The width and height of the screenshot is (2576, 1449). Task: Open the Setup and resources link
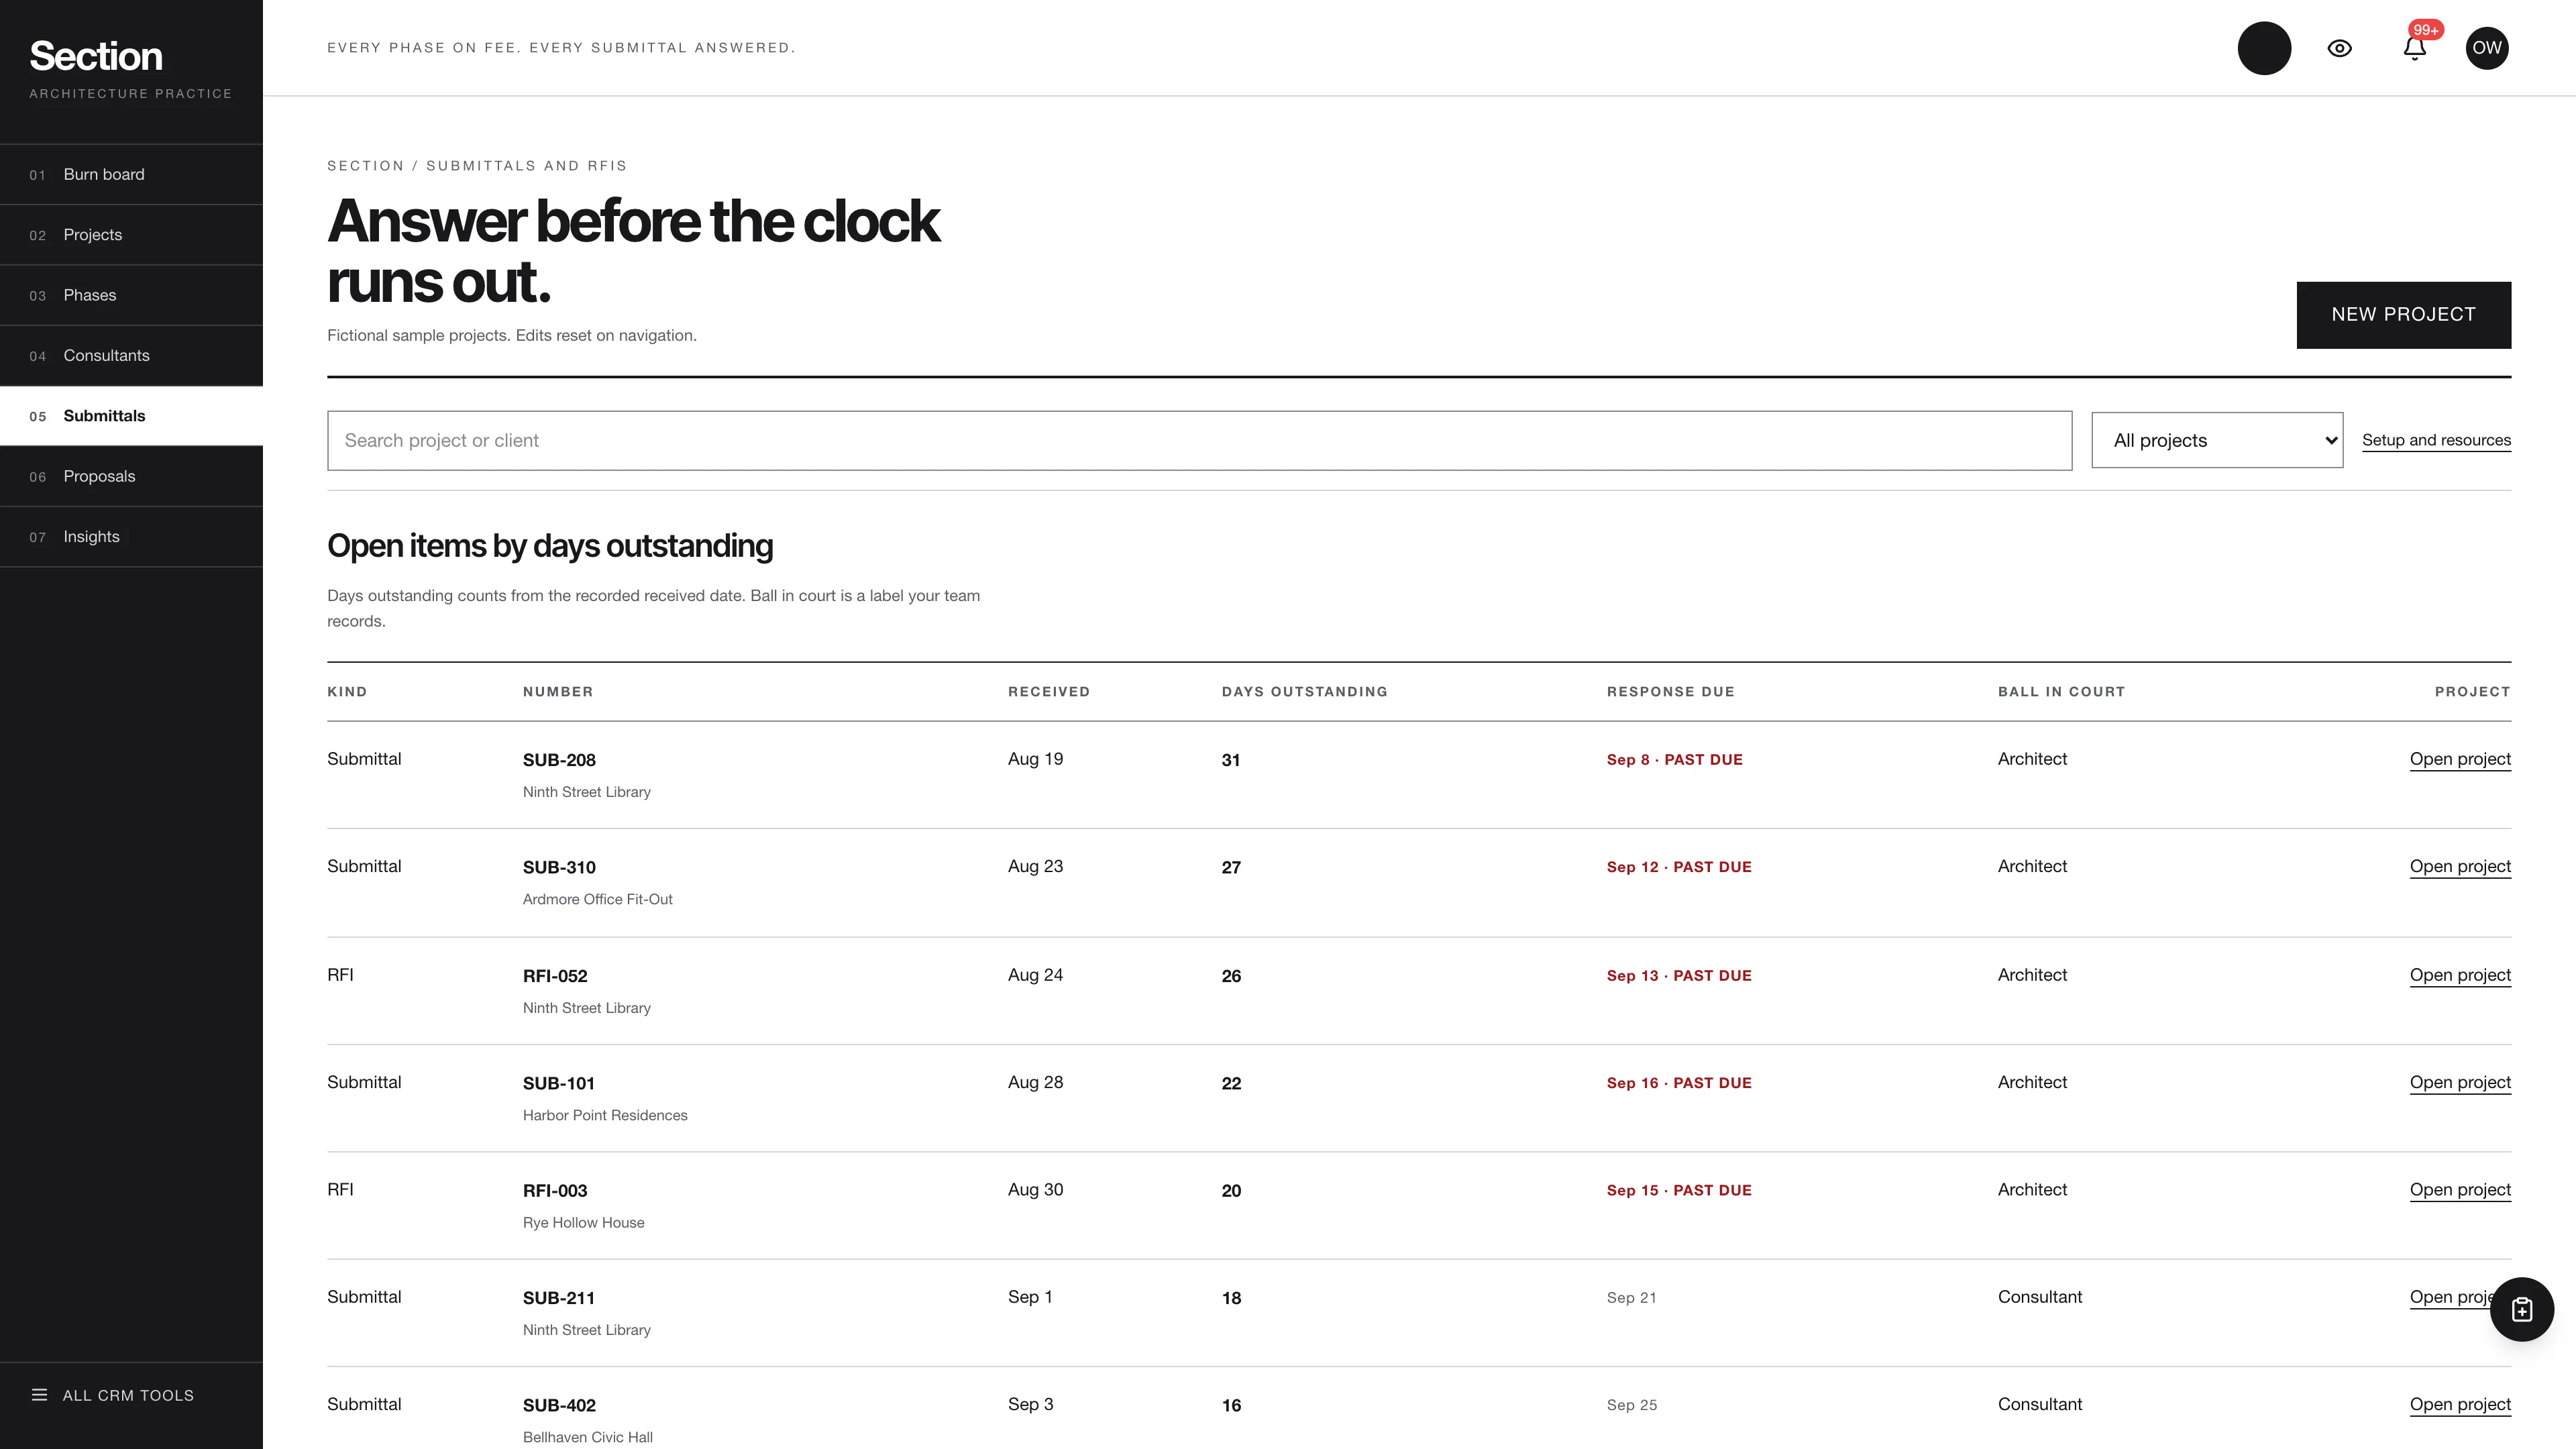click(x=2436, y=440)
